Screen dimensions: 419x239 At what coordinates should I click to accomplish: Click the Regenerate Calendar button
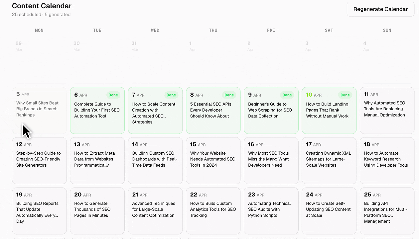pyautogui.click(x=380, y=9)
